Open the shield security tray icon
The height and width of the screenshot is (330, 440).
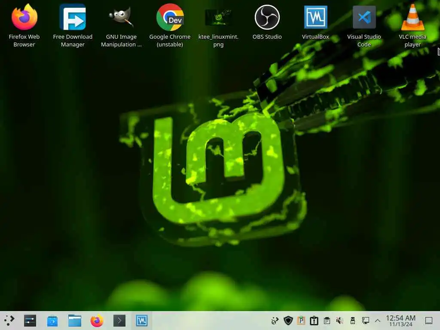click(x=288, y=321)
